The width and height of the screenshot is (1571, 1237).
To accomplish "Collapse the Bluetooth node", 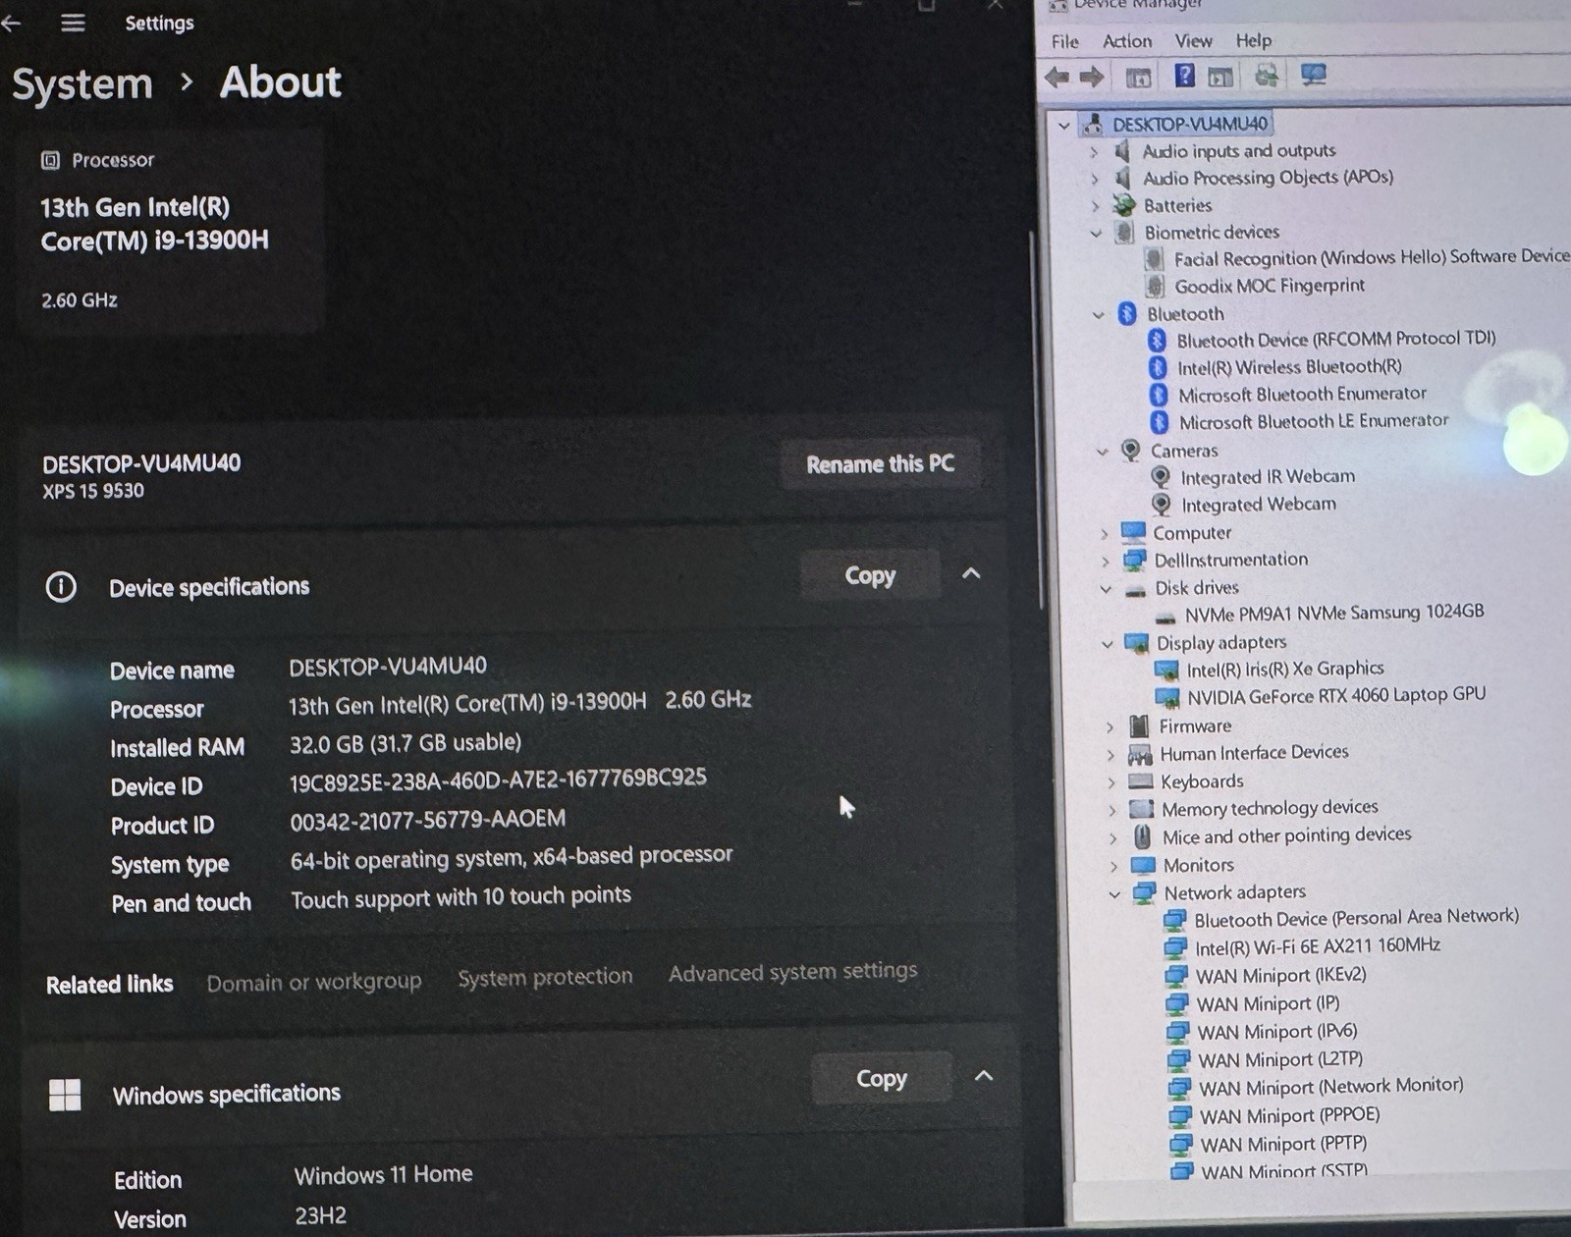I will click(x=1099, y=315).
